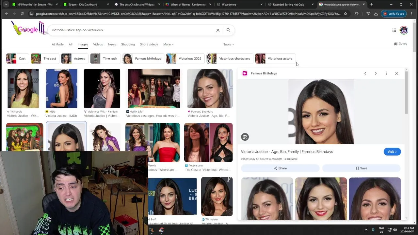Image resolution: width=418 pixels, height=235 pixels.
Task: Open the Learn More copyright link
Action: (290, 159)
